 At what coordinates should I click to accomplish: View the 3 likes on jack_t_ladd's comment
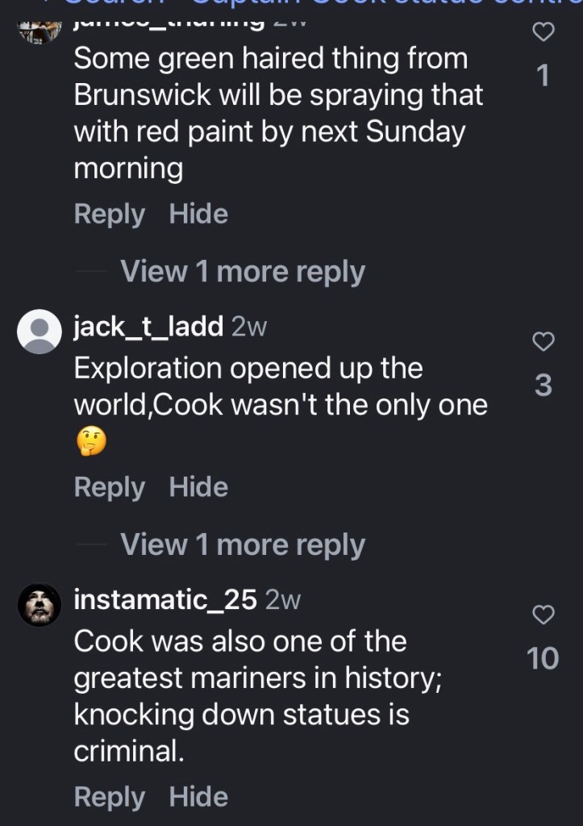[x=543, y=386]
